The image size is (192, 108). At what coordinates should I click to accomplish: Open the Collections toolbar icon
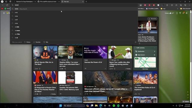coord(181,5)
